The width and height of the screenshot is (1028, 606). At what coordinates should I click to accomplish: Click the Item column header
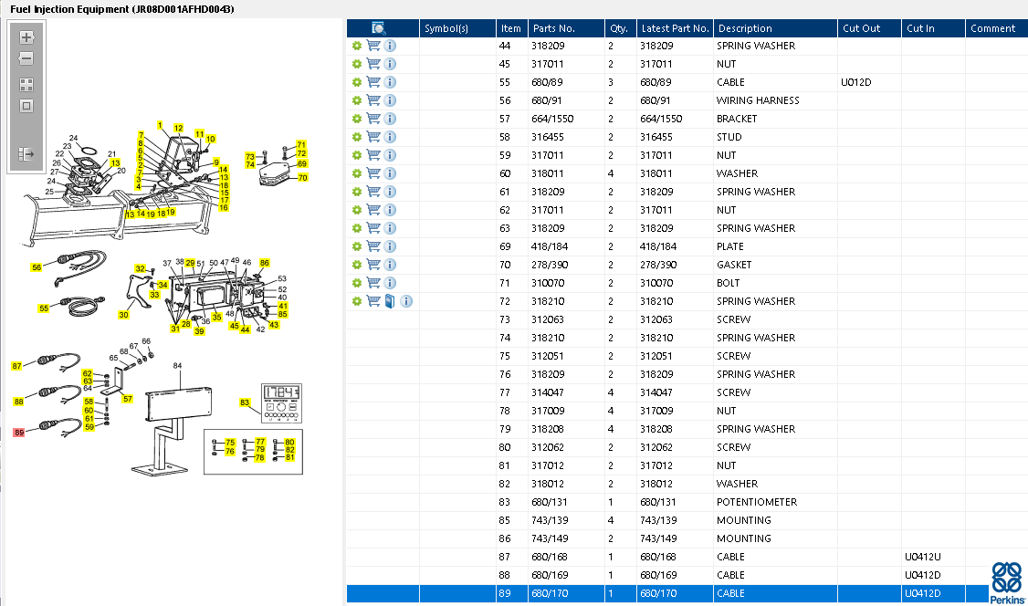tap(511, 28)
